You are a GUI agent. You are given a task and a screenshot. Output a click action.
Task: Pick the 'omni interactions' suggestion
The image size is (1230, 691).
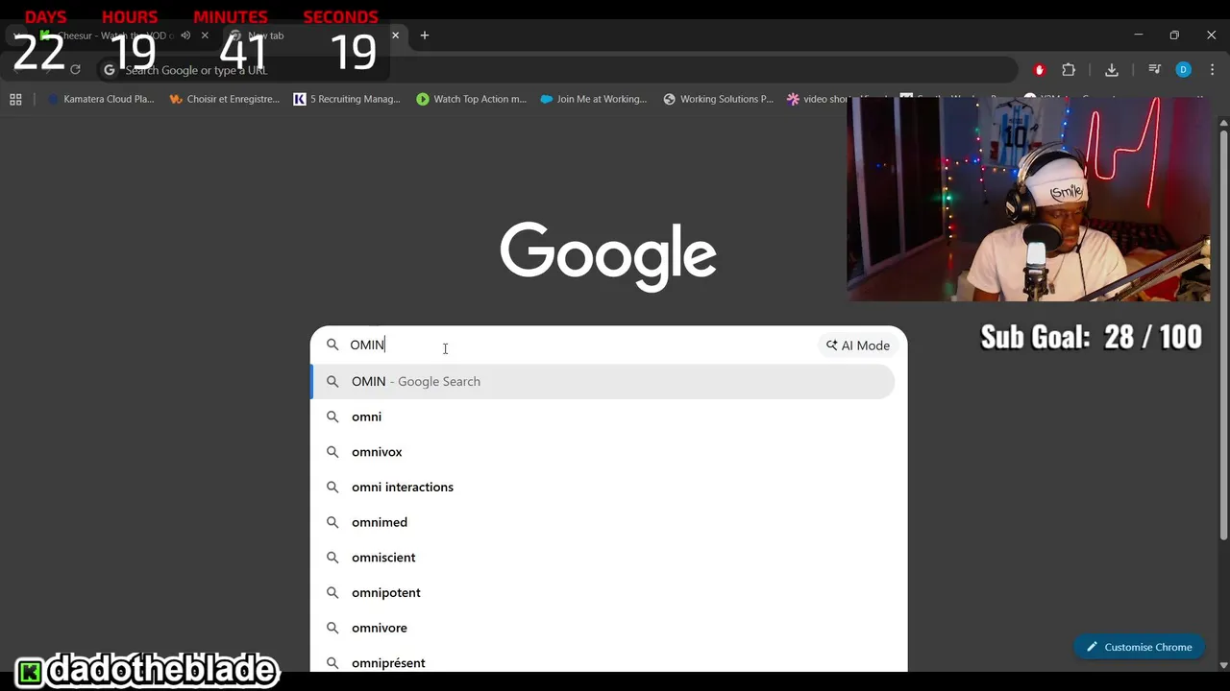click(x=603, y=487)
